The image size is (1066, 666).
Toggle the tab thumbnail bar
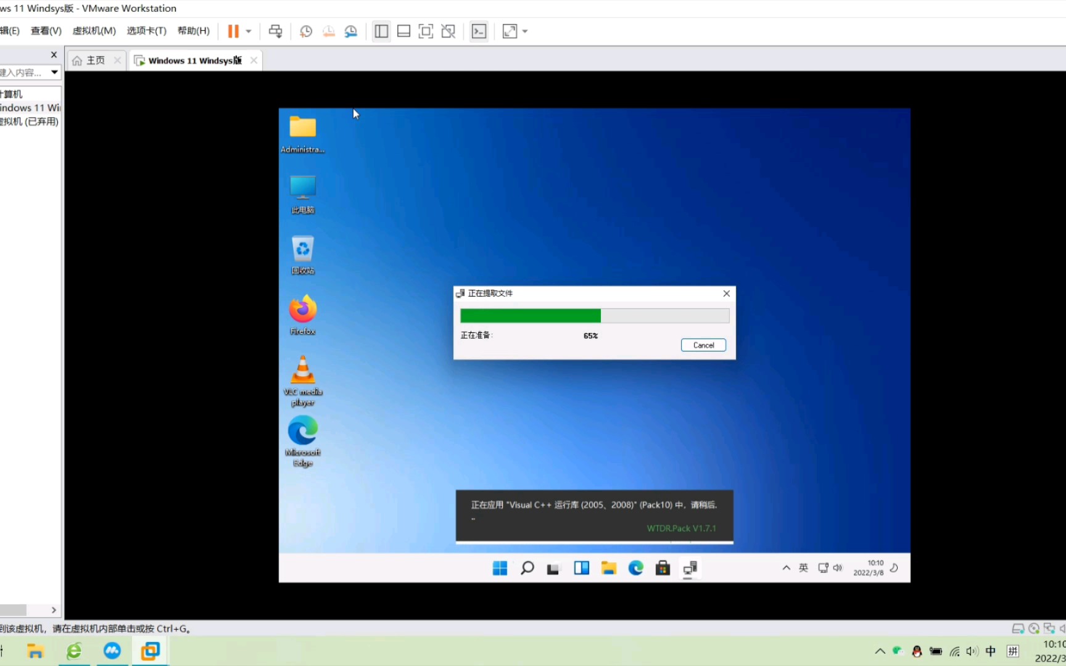click(403, 31)
